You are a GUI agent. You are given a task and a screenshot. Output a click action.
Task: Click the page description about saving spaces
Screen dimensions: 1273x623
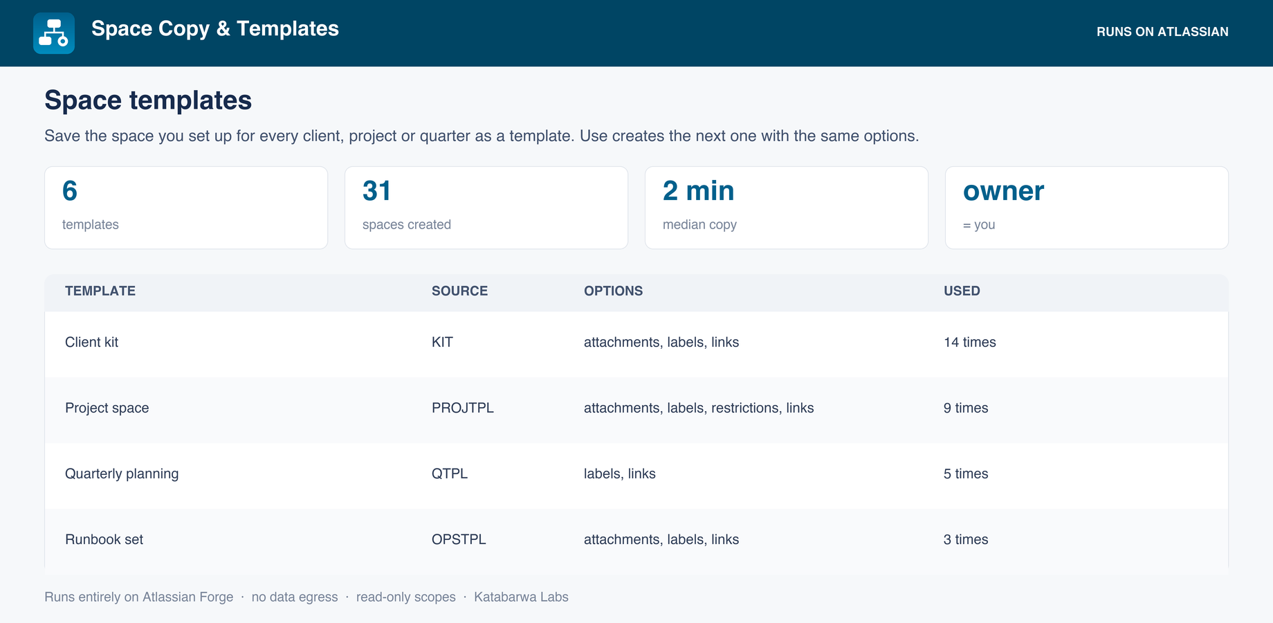[482, 136]
